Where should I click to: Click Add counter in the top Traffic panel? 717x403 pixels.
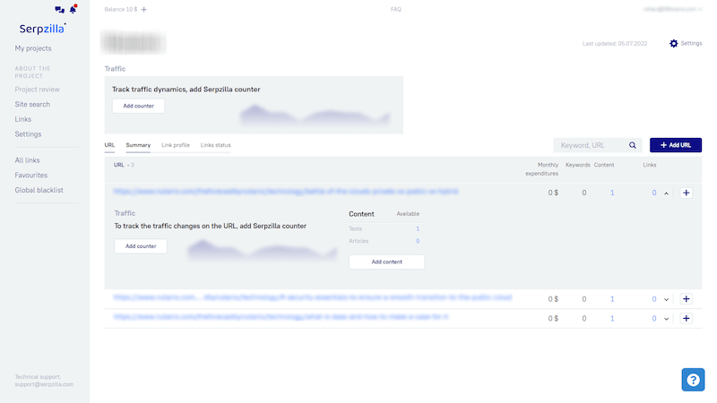coord(138,106)
